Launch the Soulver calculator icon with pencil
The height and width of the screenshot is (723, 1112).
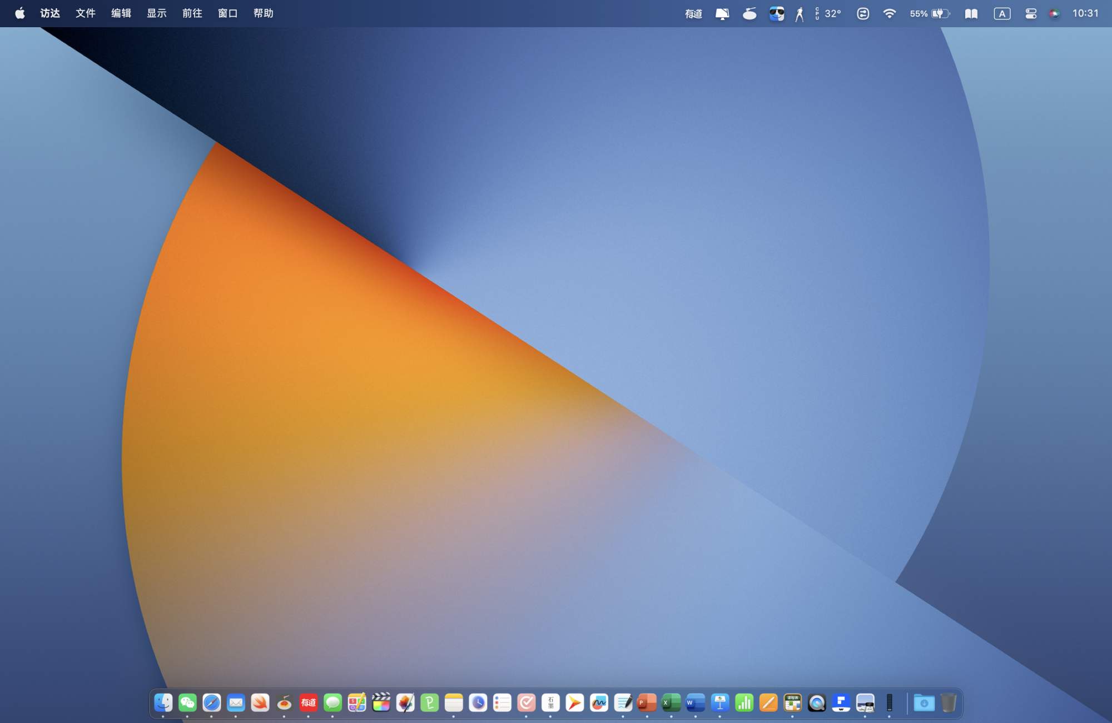click(x=356, y=703)
